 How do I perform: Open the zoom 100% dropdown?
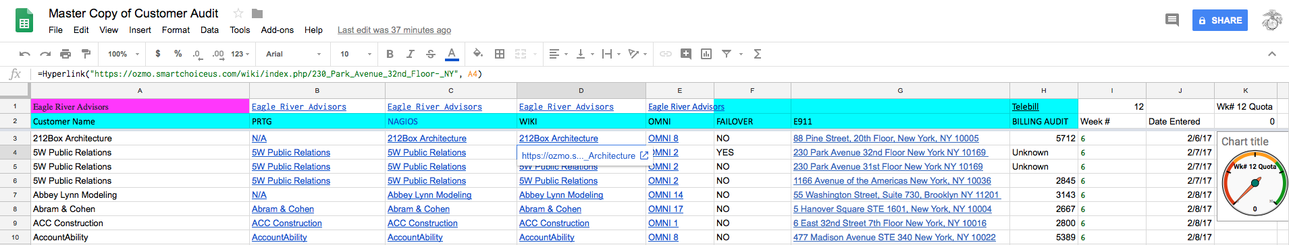coord(123,54)
